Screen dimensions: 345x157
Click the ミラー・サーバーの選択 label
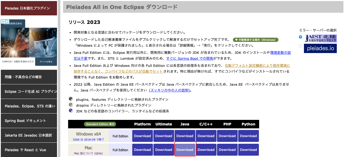[x=318, y=30]
